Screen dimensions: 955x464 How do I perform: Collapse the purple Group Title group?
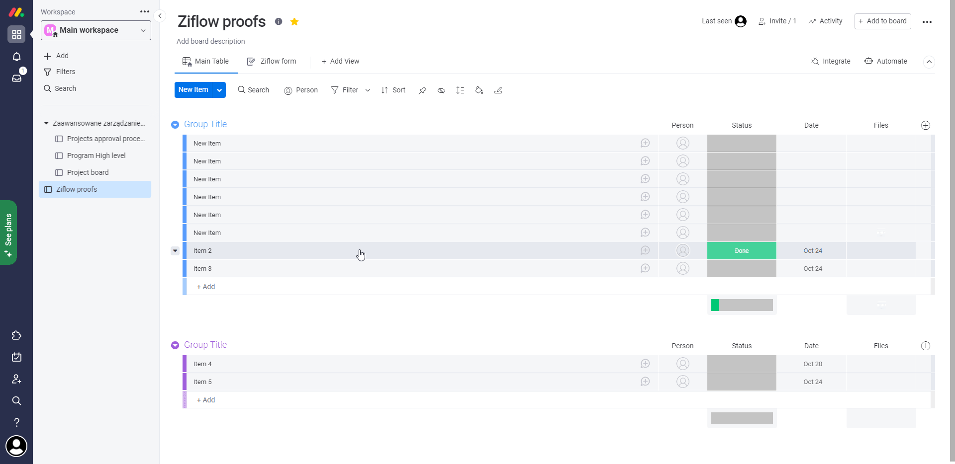[175, 345]
